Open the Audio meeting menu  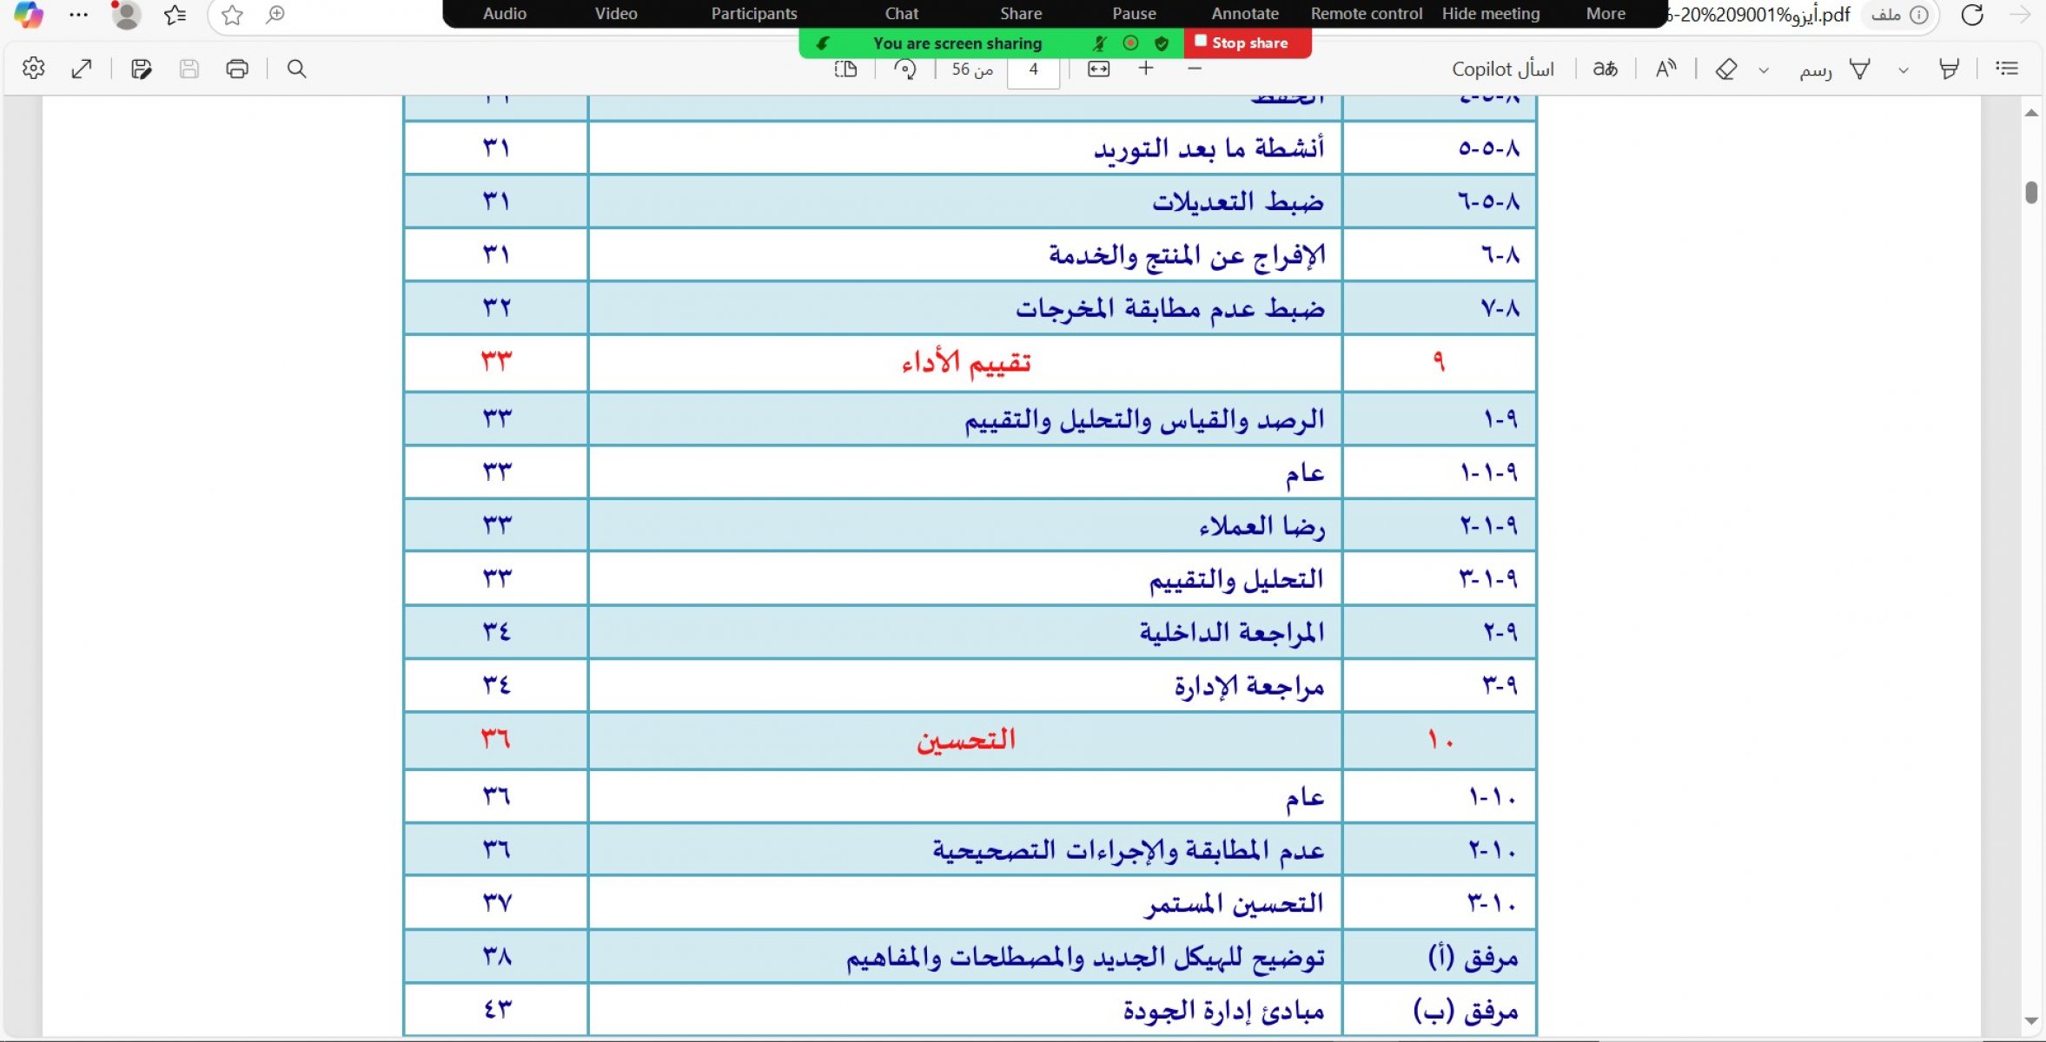tap(505, 14)
